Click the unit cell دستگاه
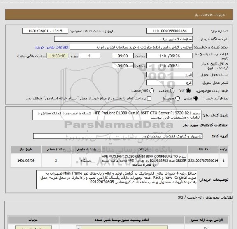 click(86, 160)
